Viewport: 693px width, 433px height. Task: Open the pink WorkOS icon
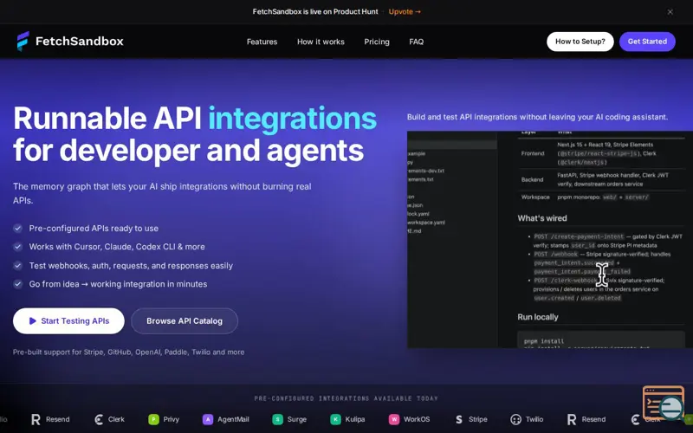pos(394,419)
